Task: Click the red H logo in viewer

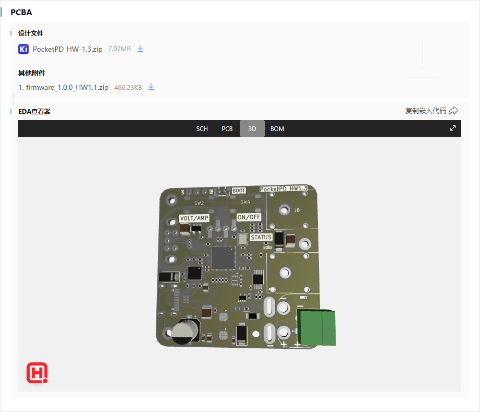Action: click(37, 373)
